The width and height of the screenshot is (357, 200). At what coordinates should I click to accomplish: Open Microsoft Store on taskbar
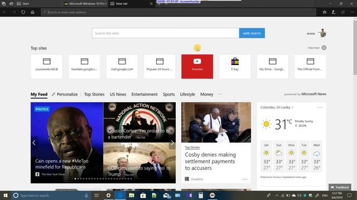[143, 195]
